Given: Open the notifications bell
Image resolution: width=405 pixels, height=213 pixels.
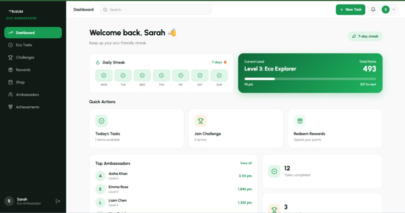Looking at the screenshot, I should click(373, 10).
